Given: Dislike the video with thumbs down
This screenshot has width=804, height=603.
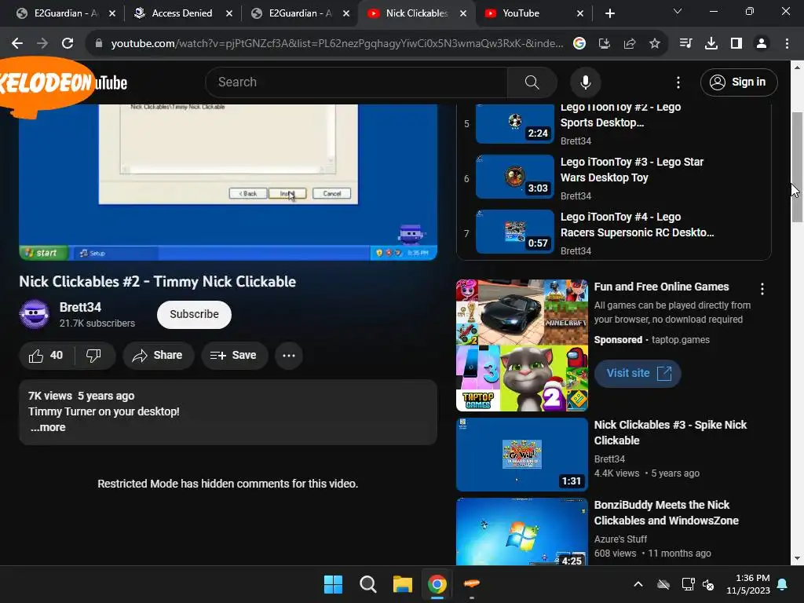Looking at the screenshot, I should [x=94, y=356].
